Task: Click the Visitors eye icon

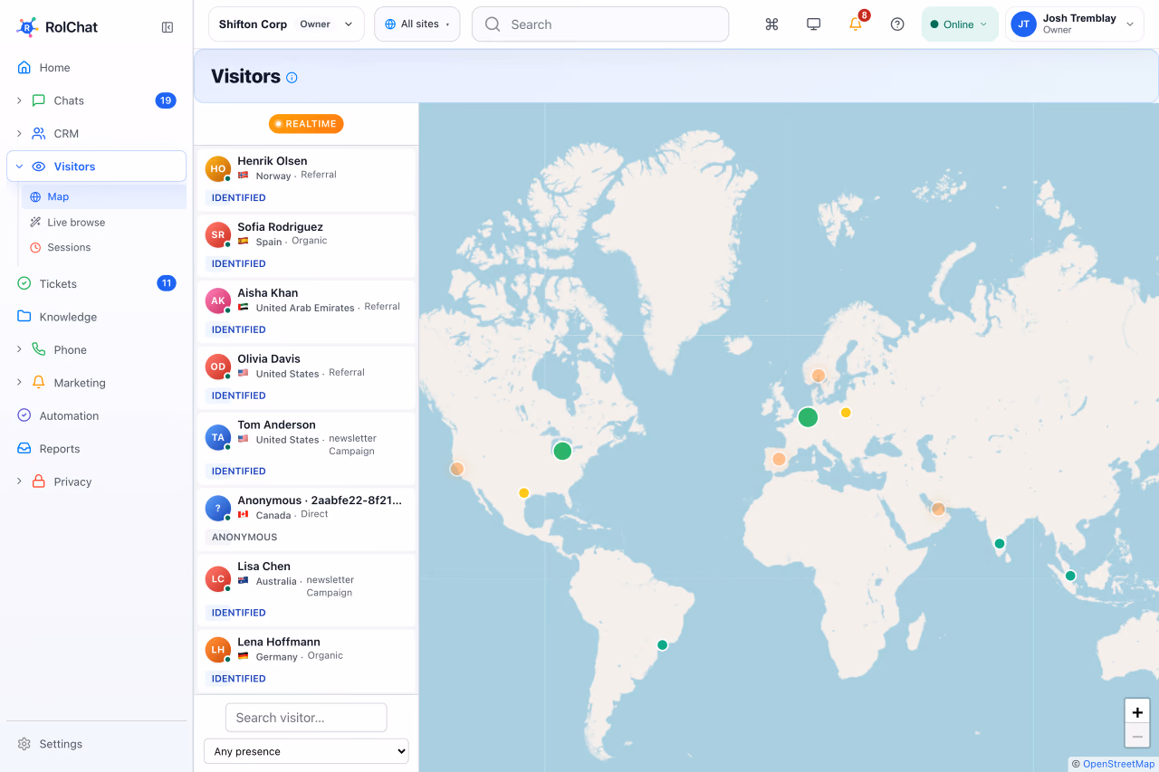Action: tap(39, 167)
